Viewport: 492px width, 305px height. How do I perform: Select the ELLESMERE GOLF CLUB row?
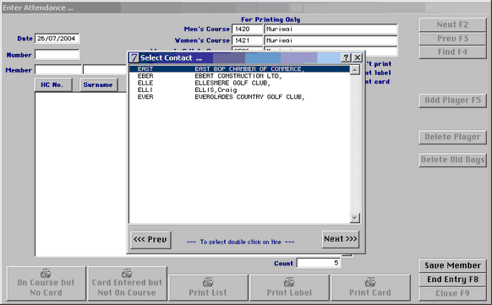click(x=240, y=83)
